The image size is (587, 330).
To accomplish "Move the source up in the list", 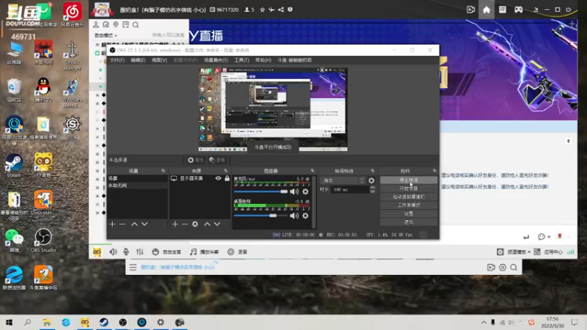I will tap(207, 224).
